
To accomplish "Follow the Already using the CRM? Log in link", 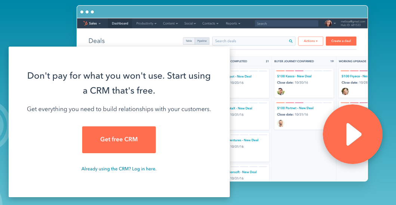I will (119, 169).
